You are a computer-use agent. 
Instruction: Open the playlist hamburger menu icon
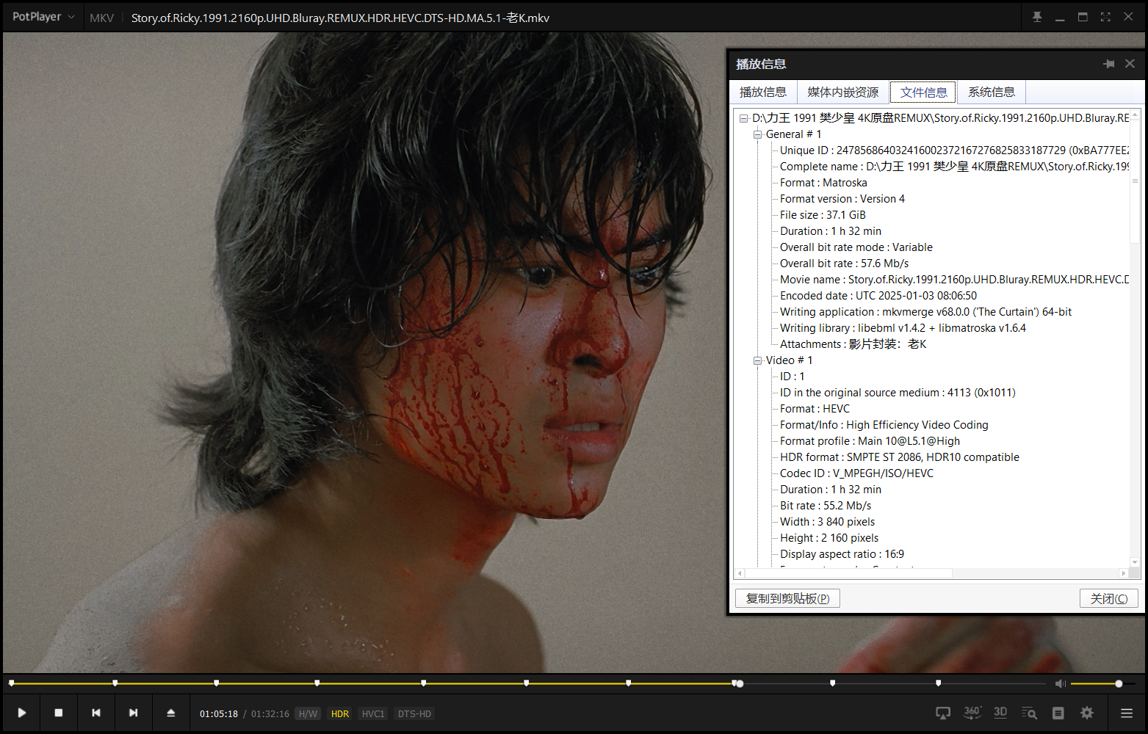coord(1127,713)
